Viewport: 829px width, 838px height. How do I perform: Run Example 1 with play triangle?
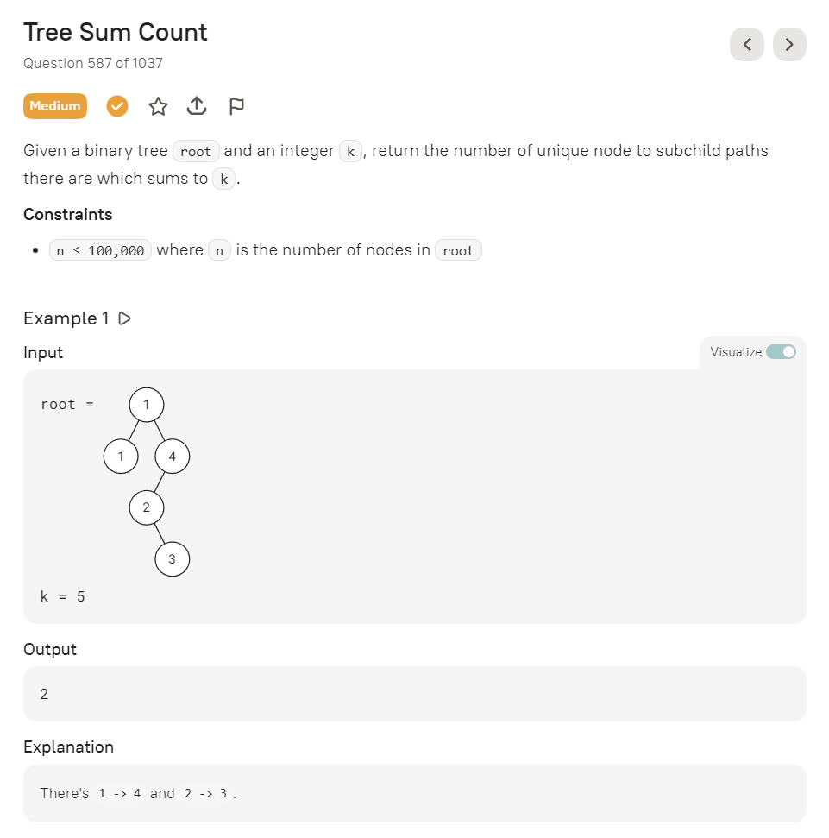click(125, 318)
